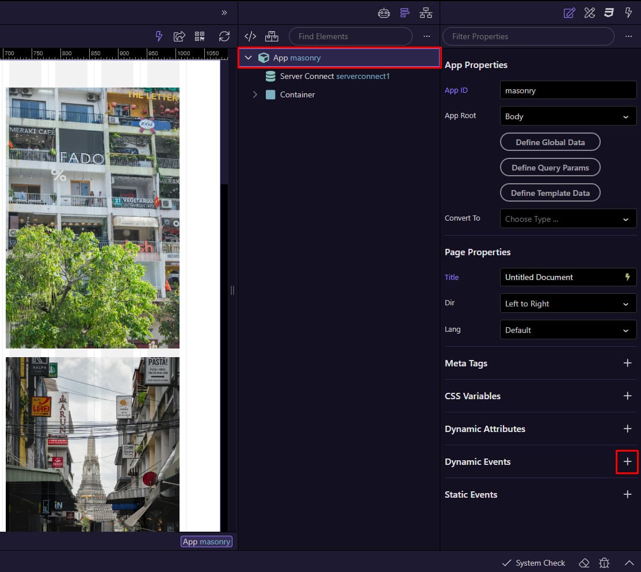
Task: Click the Find Elements search field
Action: 350,36
